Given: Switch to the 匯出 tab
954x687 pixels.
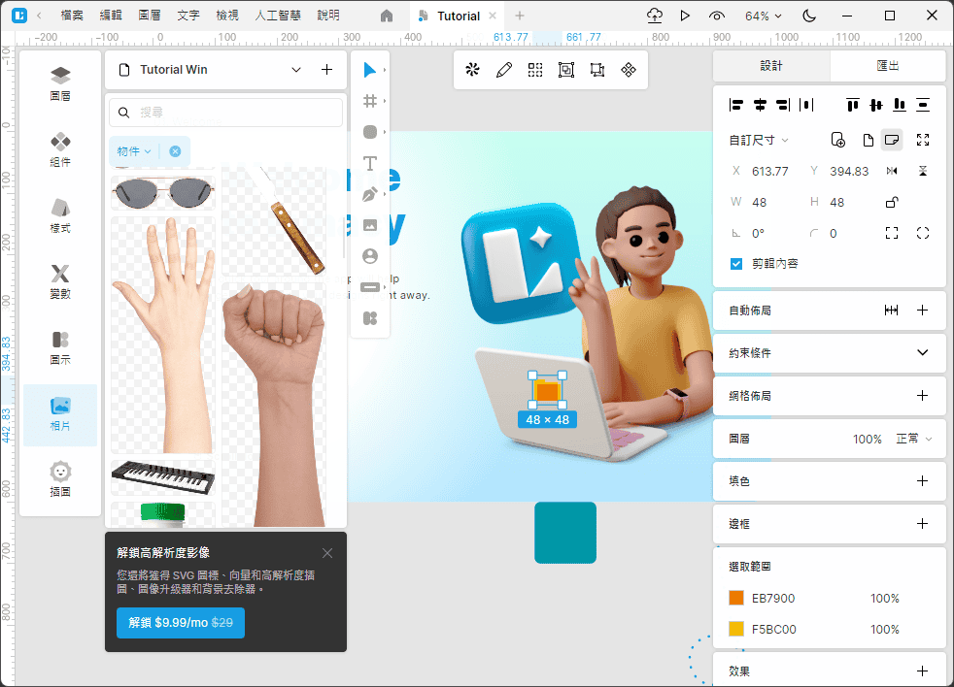Looking at the screenshot, I should (887, 66).
